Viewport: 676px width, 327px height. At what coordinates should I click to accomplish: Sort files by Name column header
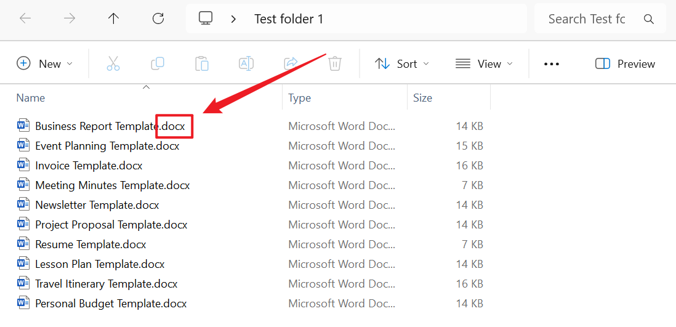tap(31, 98)
